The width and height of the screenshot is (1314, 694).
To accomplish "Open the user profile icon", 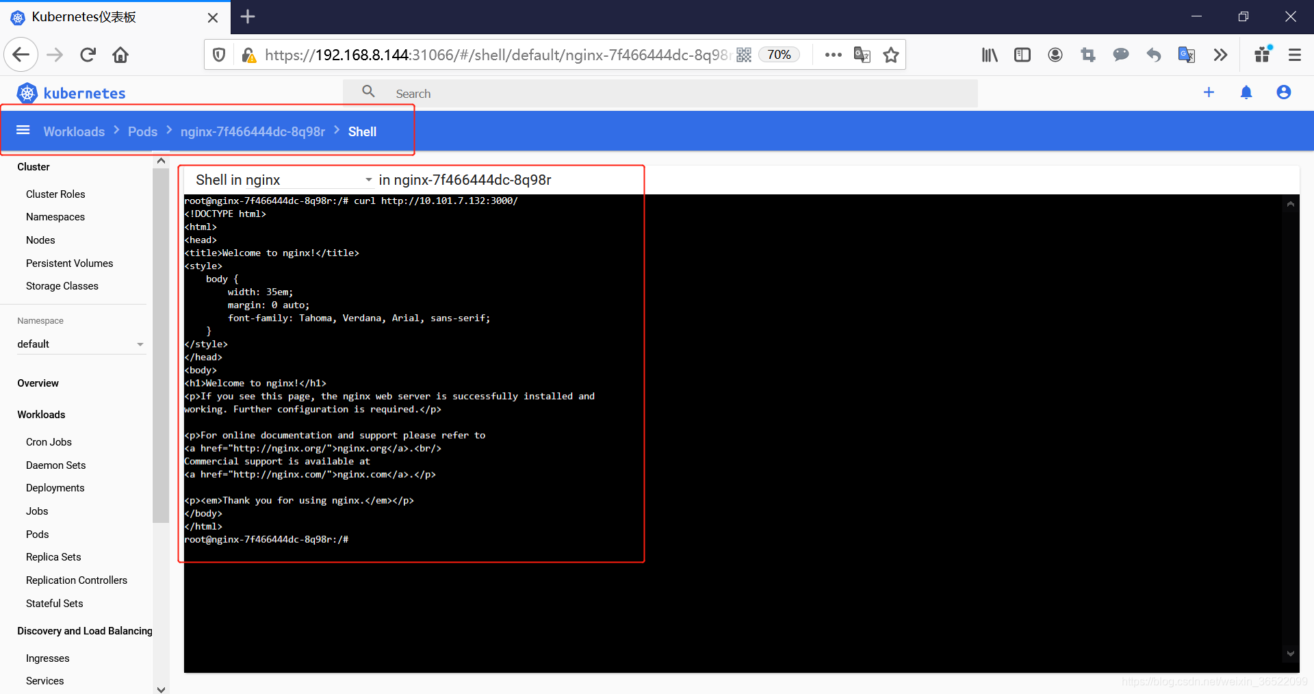I will point(1284,92).
